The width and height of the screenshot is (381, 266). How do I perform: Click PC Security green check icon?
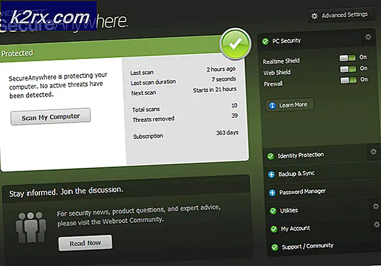click(x=265, y=41)
